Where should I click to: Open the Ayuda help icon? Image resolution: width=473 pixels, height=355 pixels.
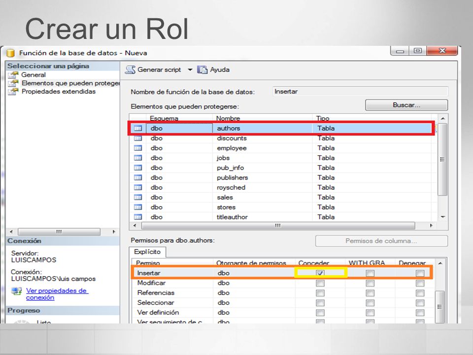coord(202,70)
